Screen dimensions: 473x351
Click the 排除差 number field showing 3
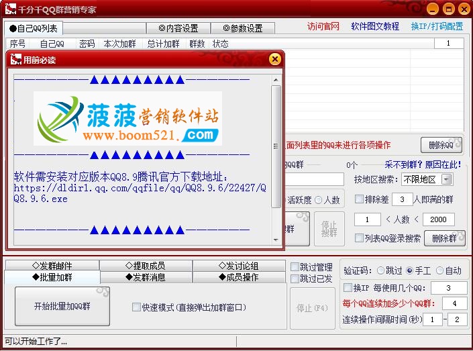pyautogui.click(x=402, y=199)
